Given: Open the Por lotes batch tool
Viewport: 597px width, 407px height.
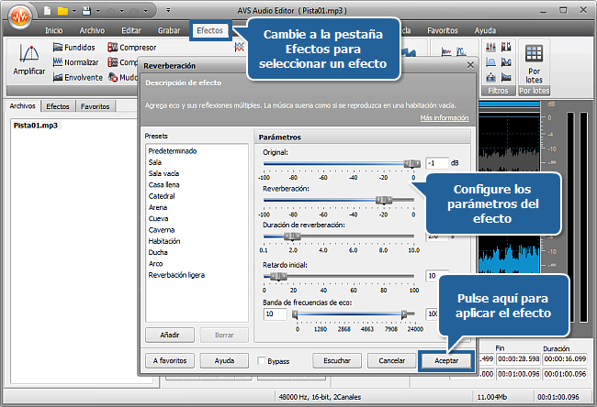Looking at the screenshot, I should pos(534,61).
